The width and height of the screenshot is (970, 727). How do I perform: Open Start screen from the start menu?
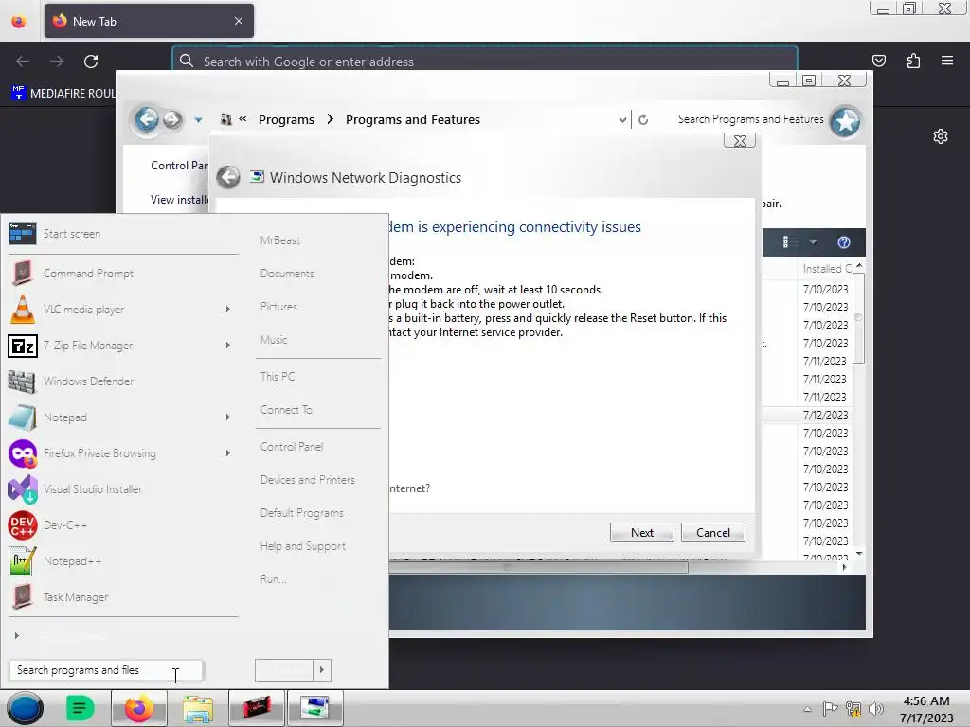point(122,234)
